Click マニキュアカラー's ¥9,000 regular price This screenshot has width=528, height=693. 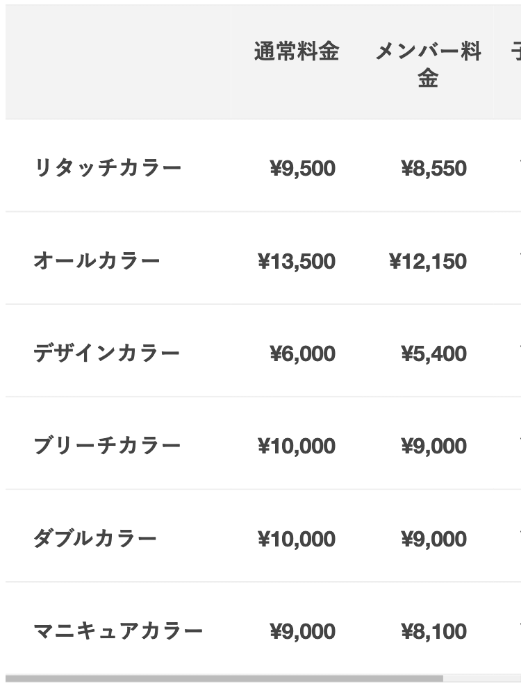click(x=303, y=631)
